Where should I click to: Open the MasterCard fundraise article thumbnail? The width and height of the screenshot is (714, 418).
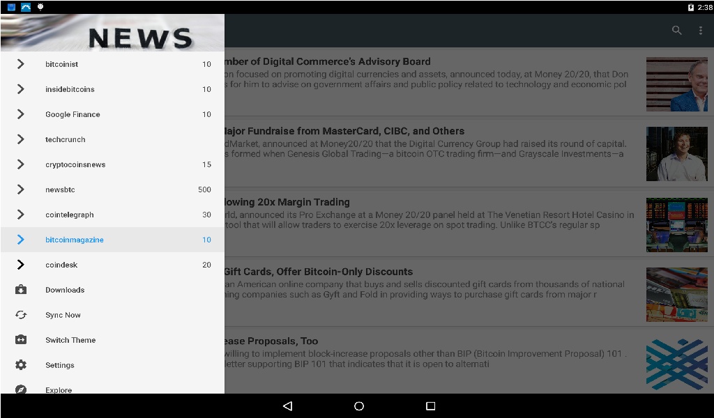[676, 154]
